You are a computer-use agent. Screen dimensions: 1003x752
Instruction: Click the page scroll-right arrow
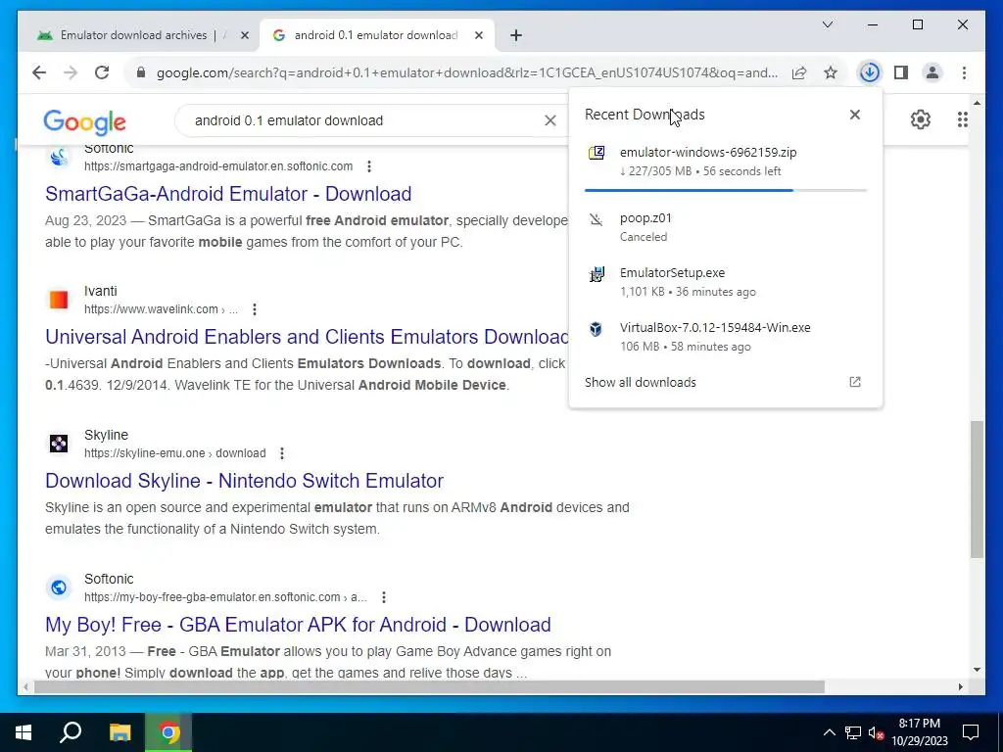click(x=960, y=687)
